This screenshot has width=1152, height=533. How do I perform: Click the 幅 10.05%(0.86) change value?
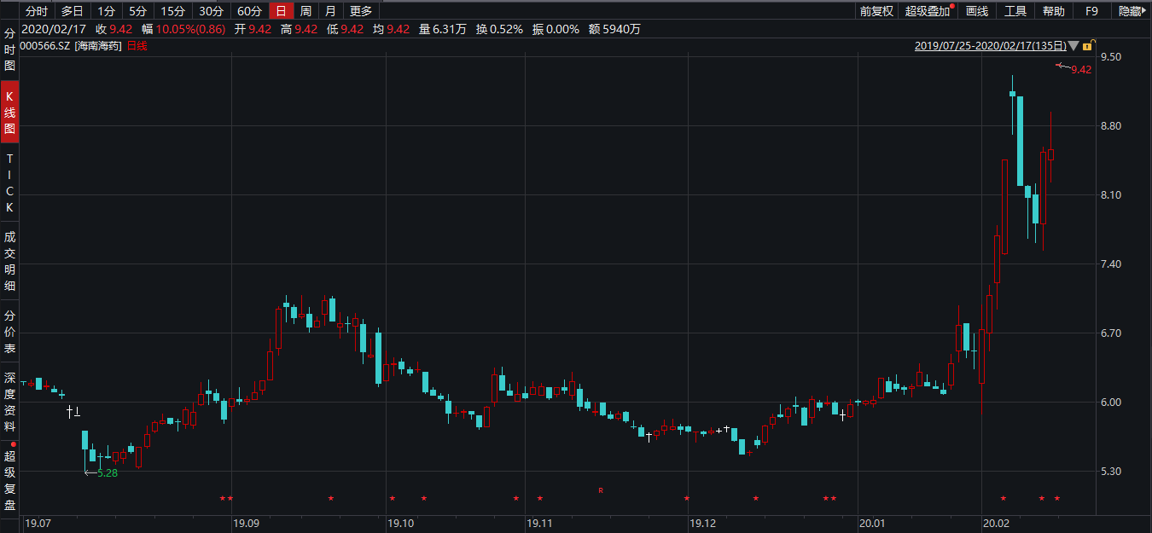183,29
